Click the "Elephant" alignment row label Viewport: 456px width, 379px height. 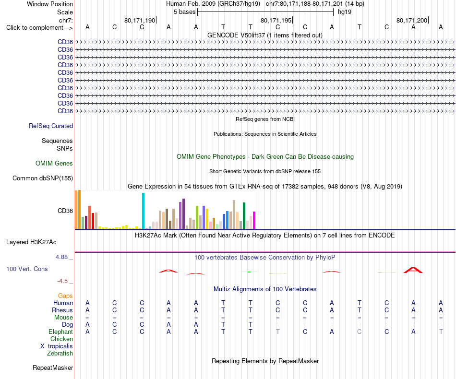pyautogui.click(x=61, y=332)
